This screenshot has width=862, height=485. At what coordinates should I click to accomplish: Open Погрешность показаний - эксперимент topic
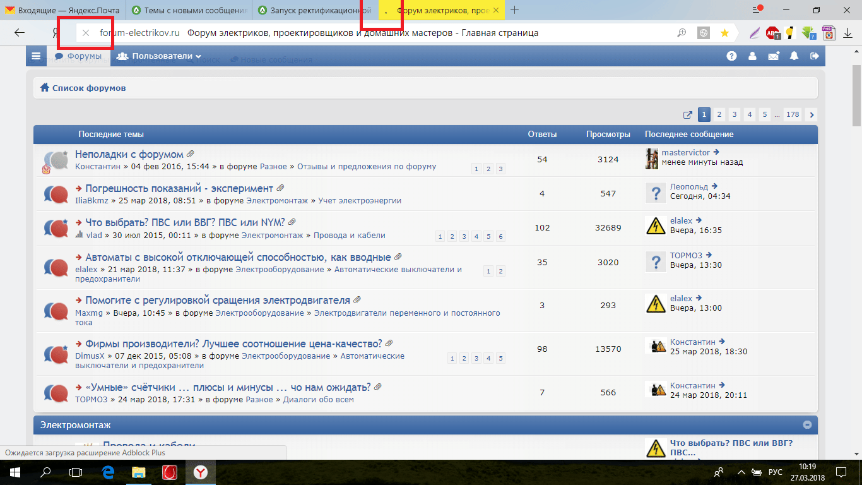click(179, 188)
